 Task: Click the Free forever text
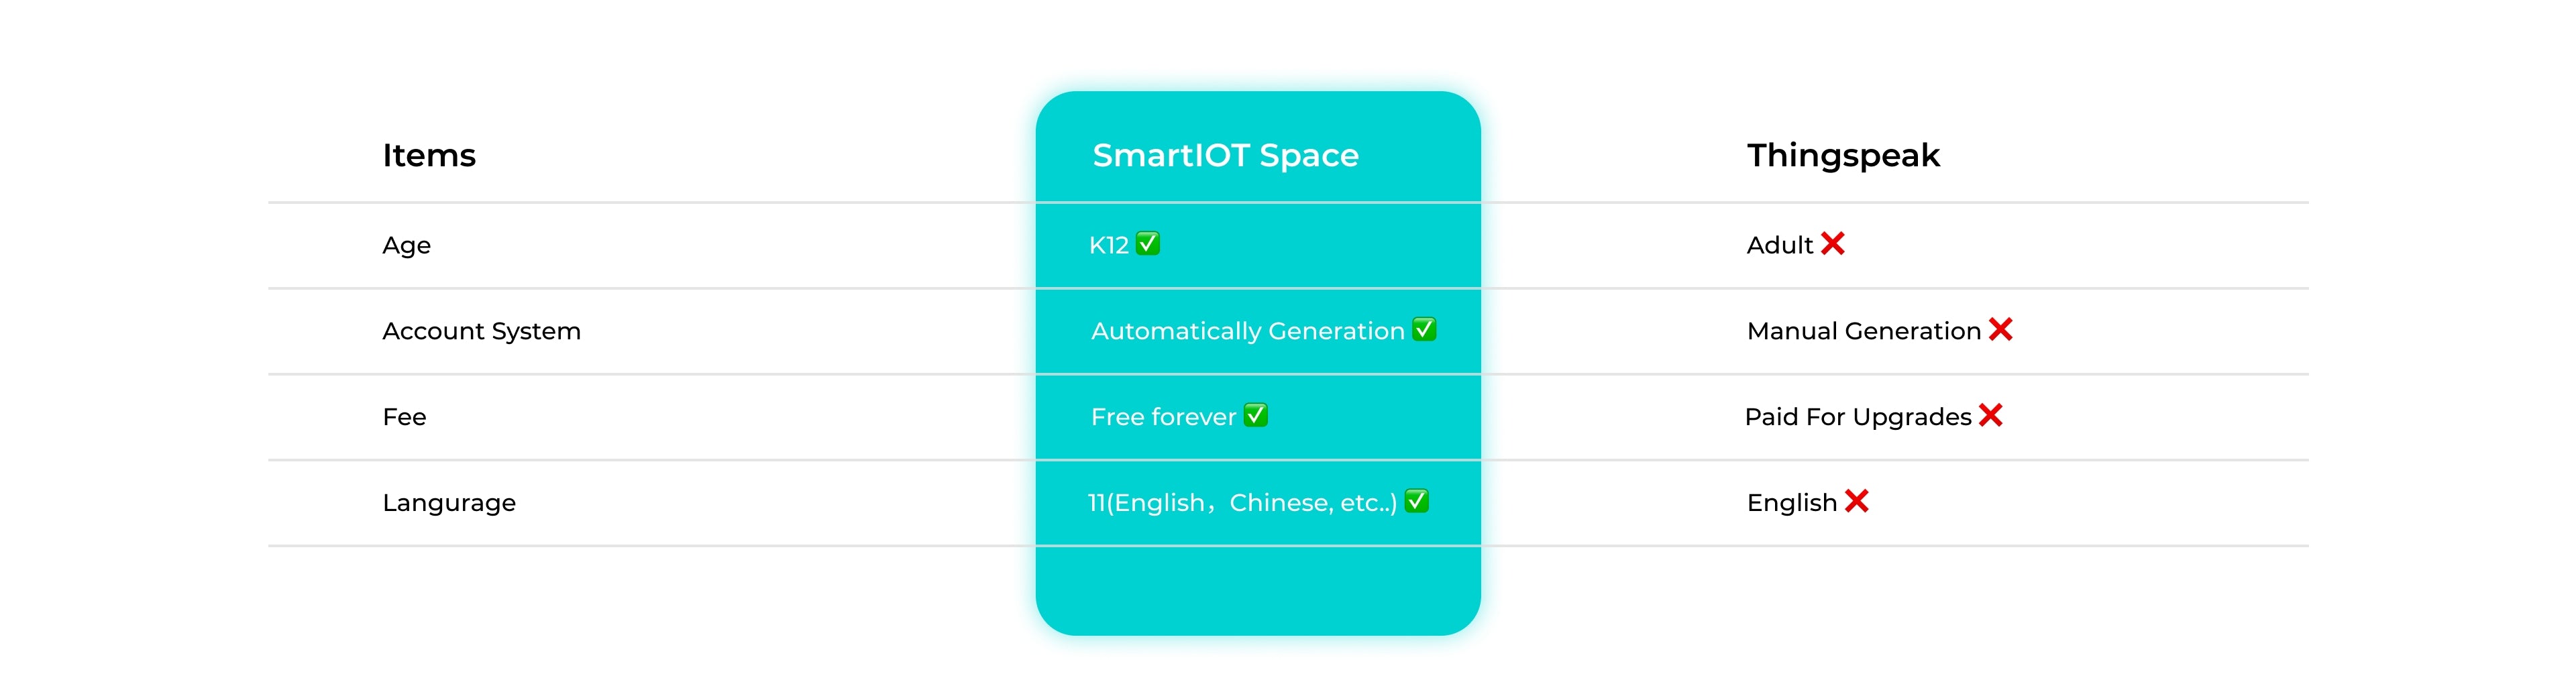pyautogui.click(x=1163, y=417)
